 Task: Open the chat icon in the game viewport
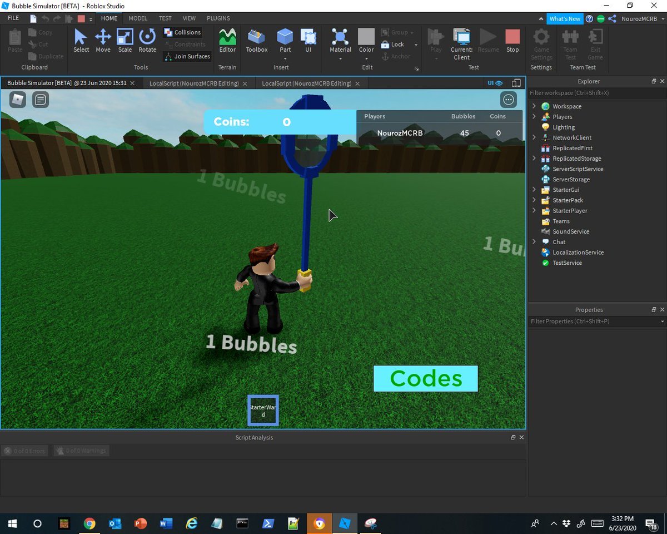tap(41, 100)
